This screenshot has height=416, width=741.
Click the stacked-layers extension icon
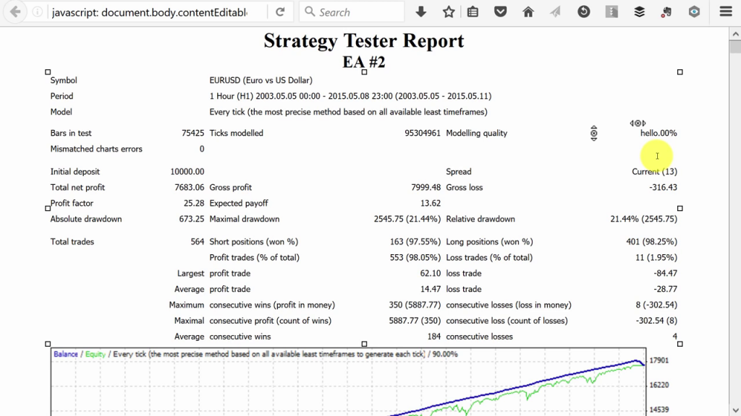(638, 12)
